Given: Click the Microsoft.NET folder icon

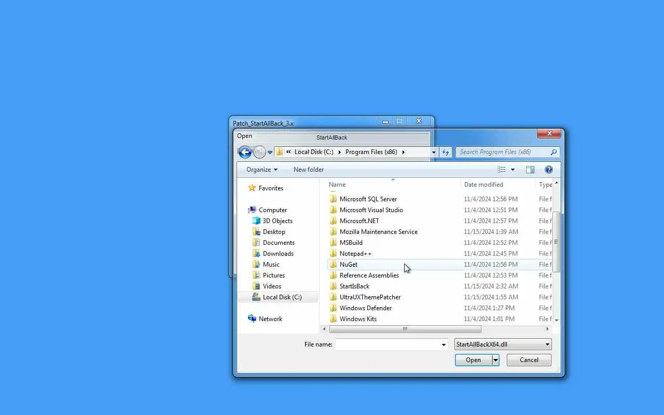Looking at the screenshot, I should (x=334, y=221).
